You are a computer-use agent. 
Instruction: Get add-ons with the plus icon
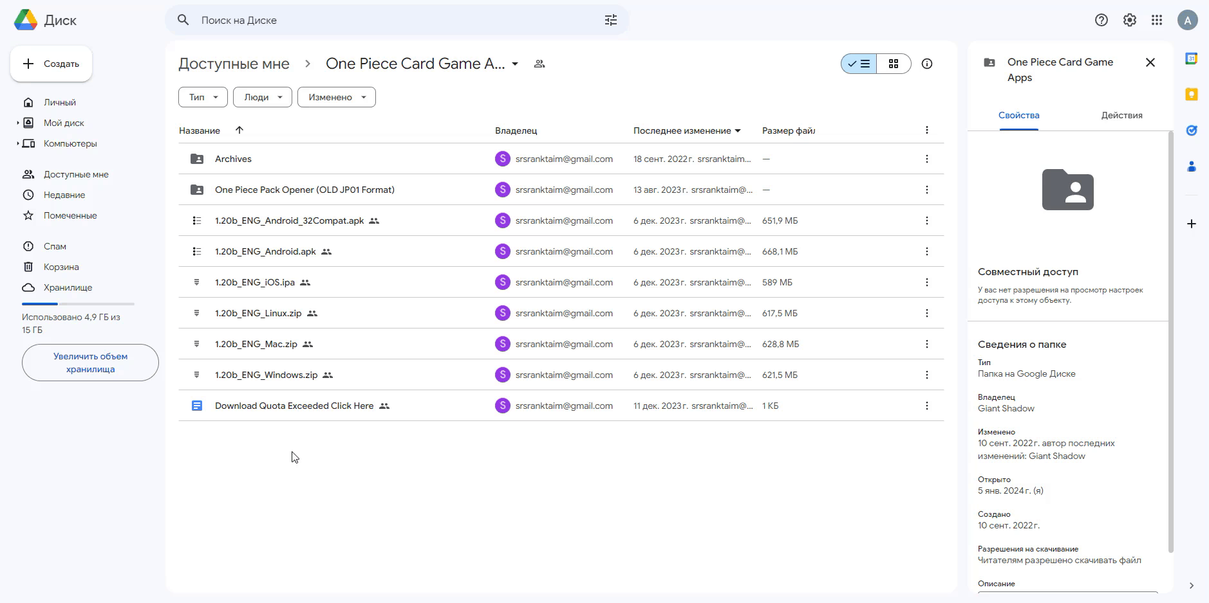tap(1191, 224)
